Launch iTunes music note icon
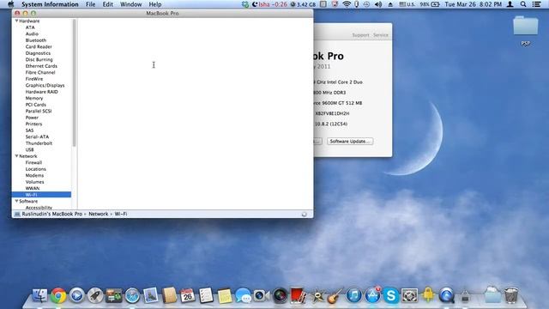 pos(353,295)
